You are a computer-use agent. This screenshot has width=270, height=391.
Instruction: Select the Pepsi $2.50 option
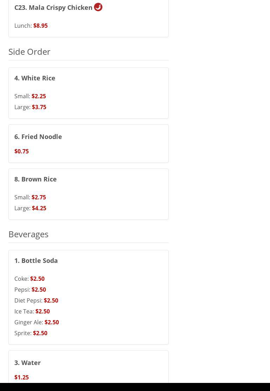(39, 290)
